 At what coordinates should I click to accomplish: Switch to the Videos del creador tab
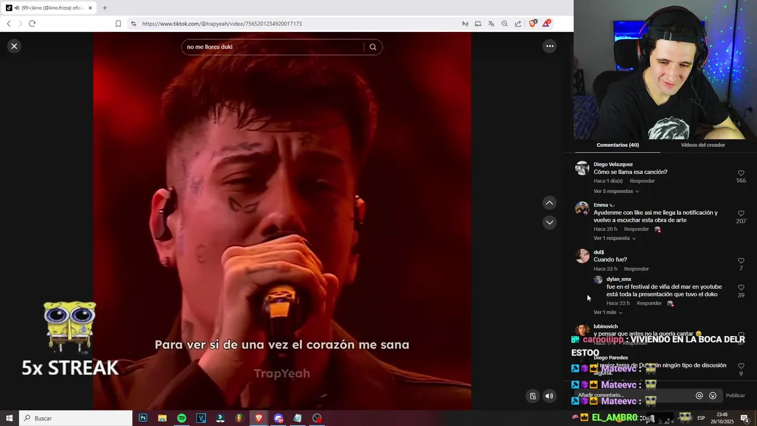[x=703, y=145]
